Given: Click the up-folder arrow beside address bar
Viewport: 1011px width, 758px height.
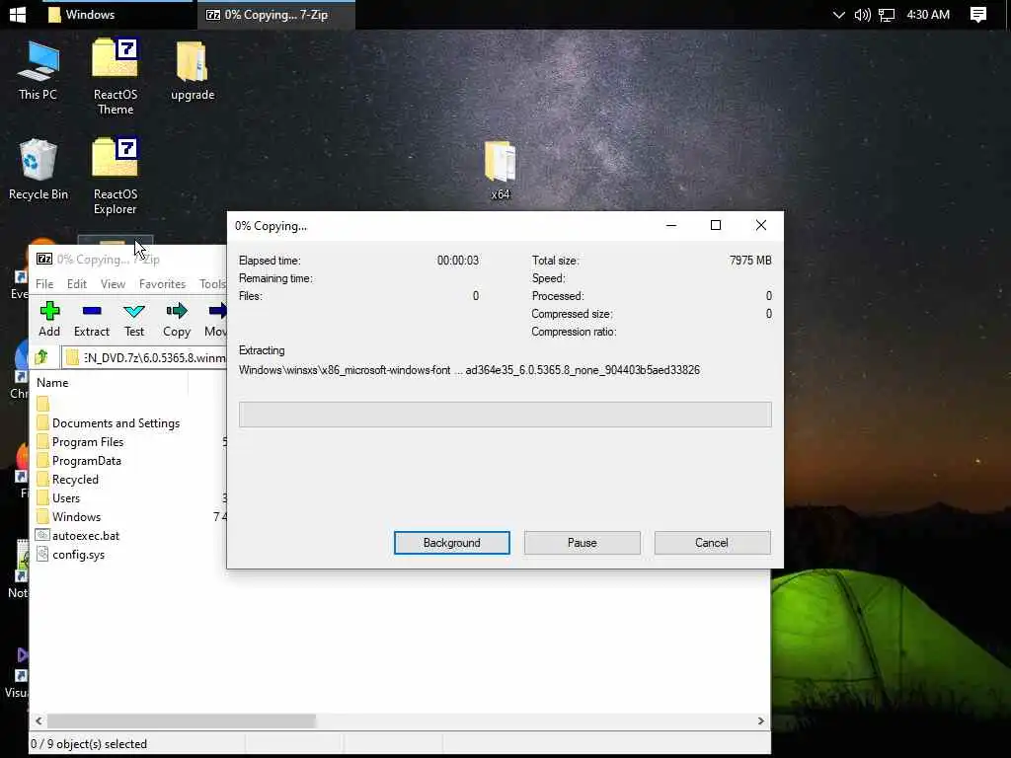Looking at the screenshot, I should [42, 357].
